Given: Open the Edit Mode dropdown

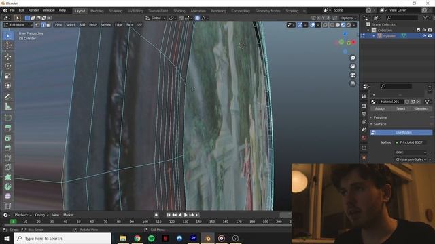Looking at the screenshot, I should click(18, 25).
